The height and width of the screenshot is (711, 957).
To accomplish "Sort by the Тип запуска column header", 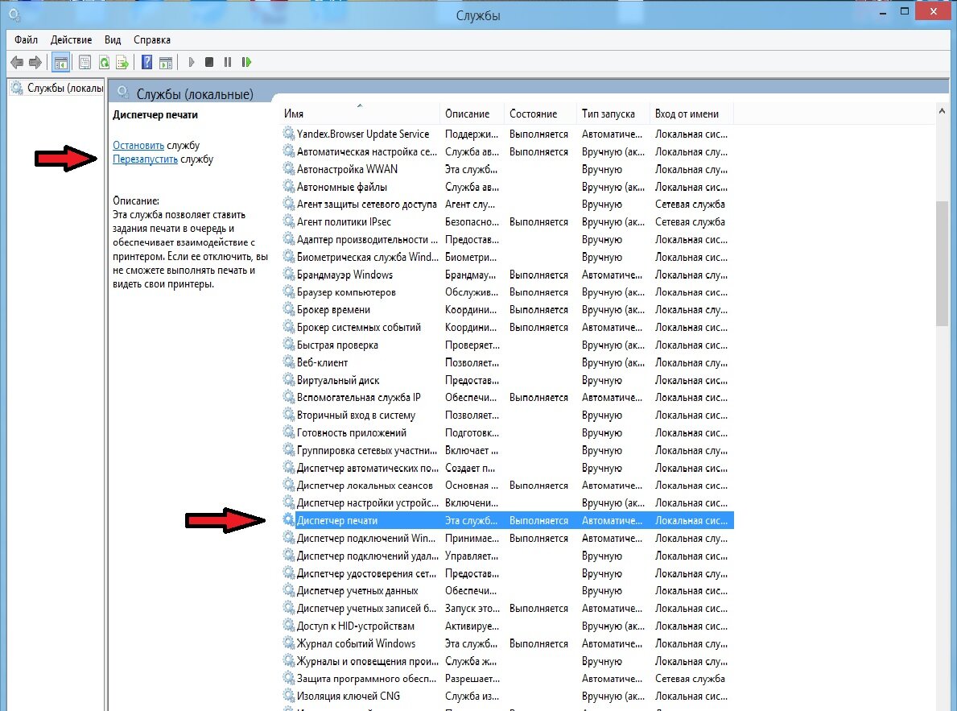I will [x=613, y=114].
